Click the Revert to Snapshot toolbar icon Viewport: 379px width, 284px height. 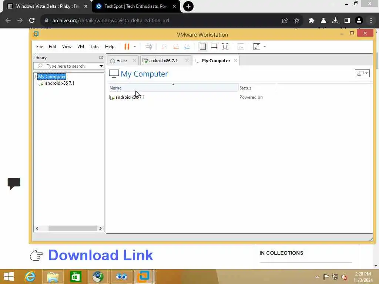coord(176,47)
